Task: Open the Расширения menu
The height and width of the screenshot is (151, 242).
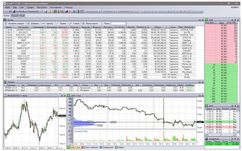Action: (x=56, y=7)
